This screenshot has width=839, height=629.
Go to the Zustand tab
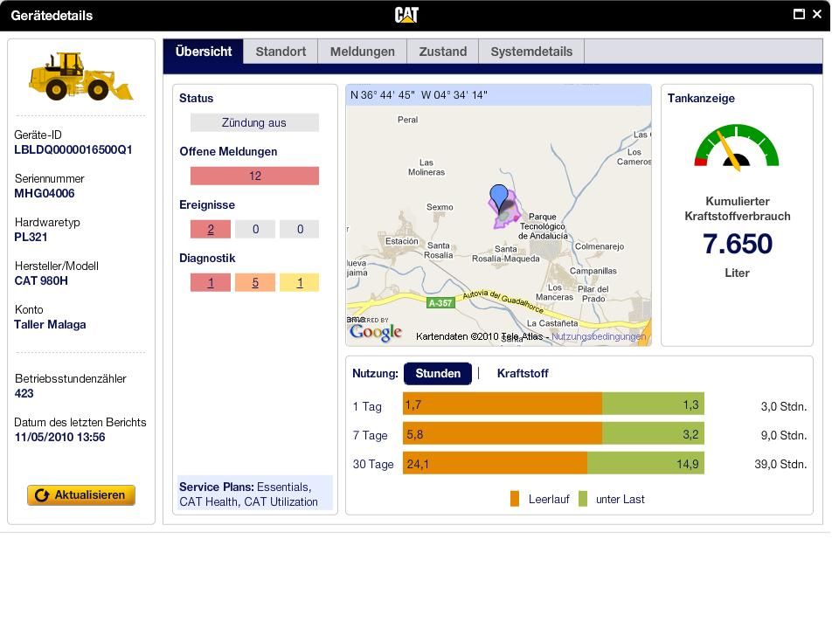[442, 52]
